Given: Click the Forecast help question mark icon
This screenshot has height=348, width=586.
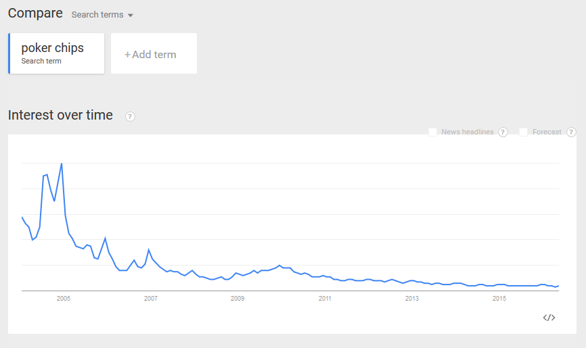Looking at the screenshot, I should tap(571, 132).
